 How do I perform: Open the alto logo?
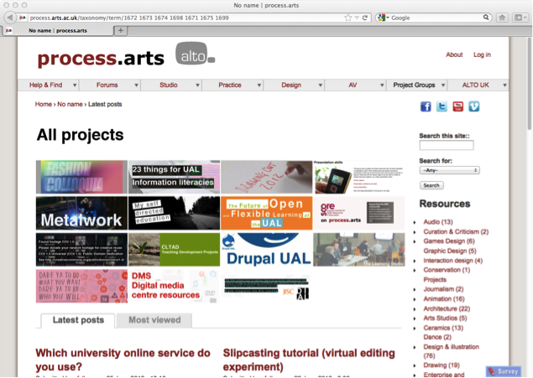[x=195, y=54]
